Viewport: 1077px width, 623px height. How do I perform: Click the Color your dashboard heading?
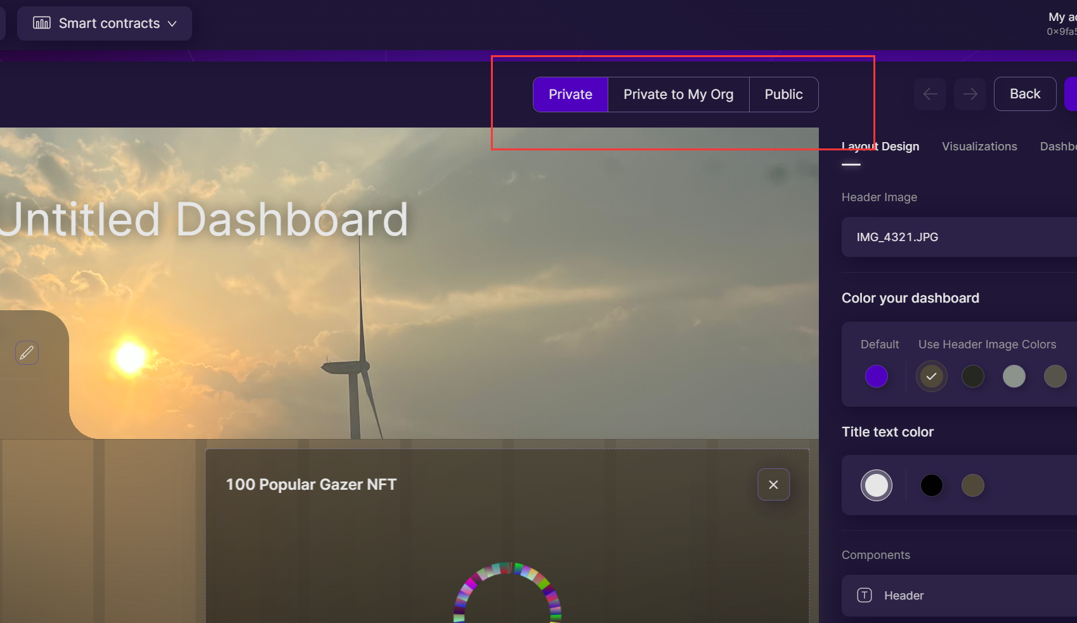point(910,298)
